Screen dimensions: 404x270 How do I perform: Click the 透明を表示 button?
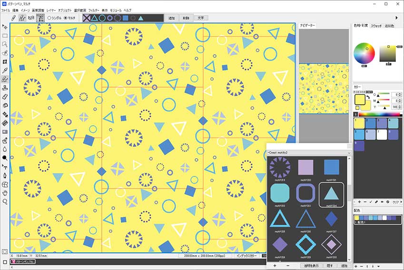click(x=311, y=266)
